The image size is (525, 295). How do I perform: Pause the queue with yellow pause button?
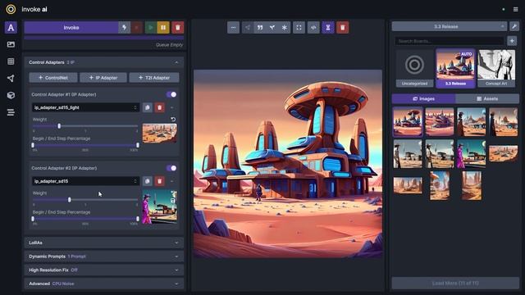point(163,27)
